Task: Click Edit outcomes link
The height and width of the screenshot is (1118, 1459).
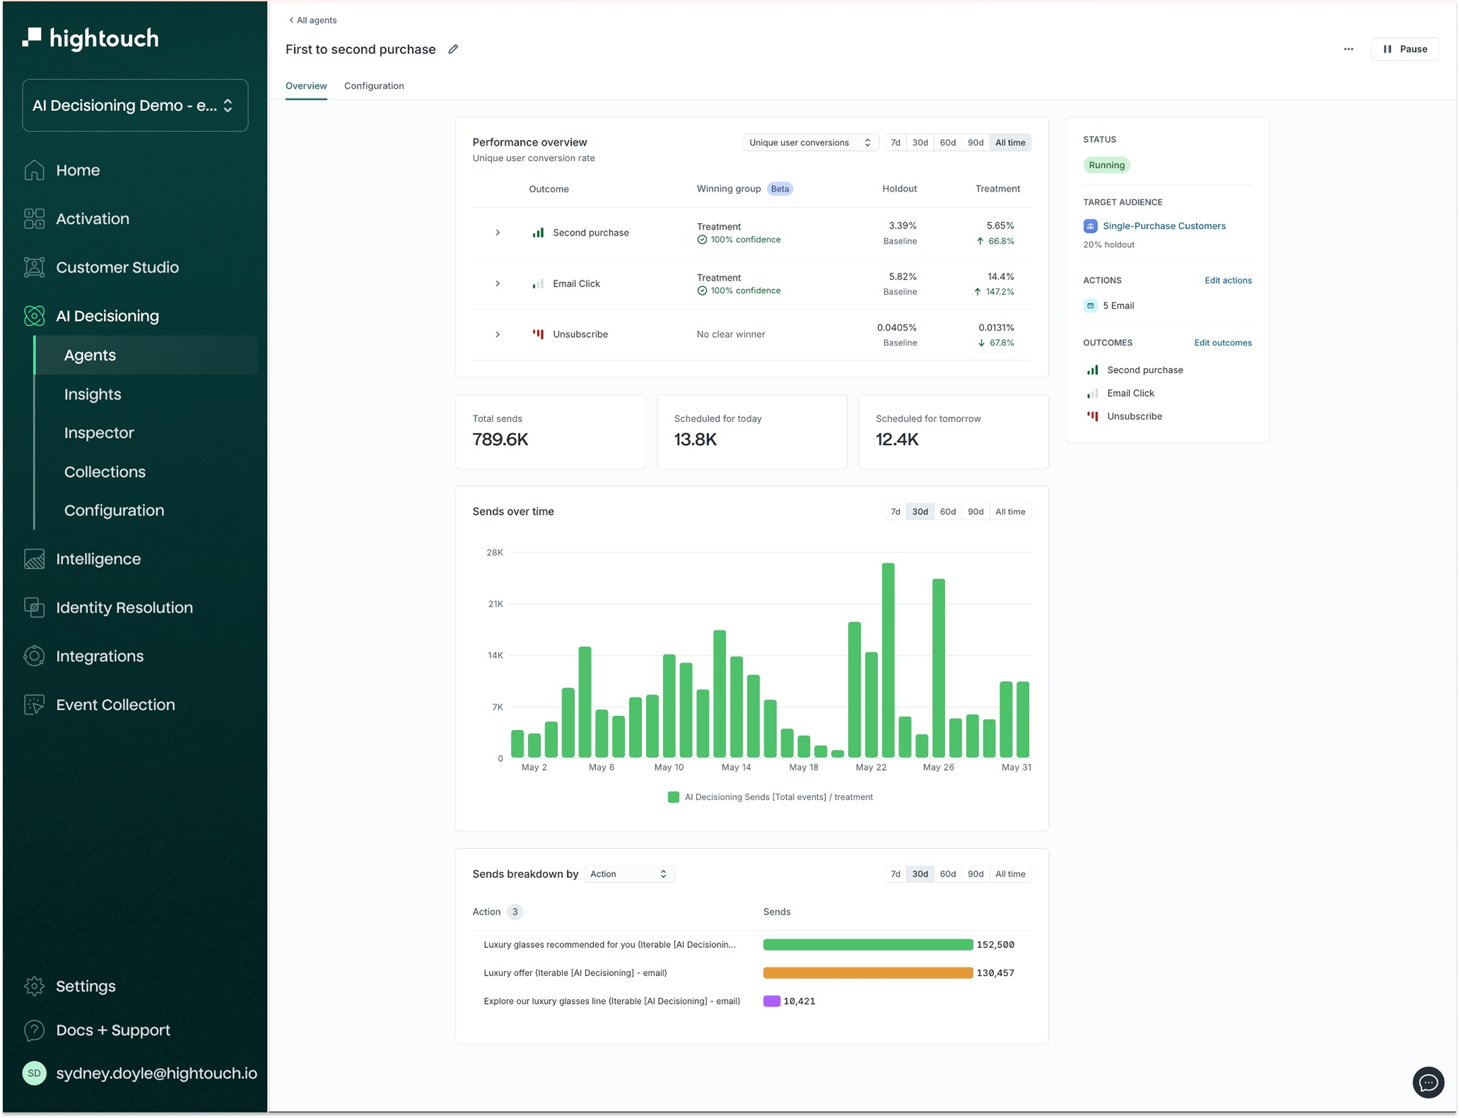Action: pos(1223,343)
